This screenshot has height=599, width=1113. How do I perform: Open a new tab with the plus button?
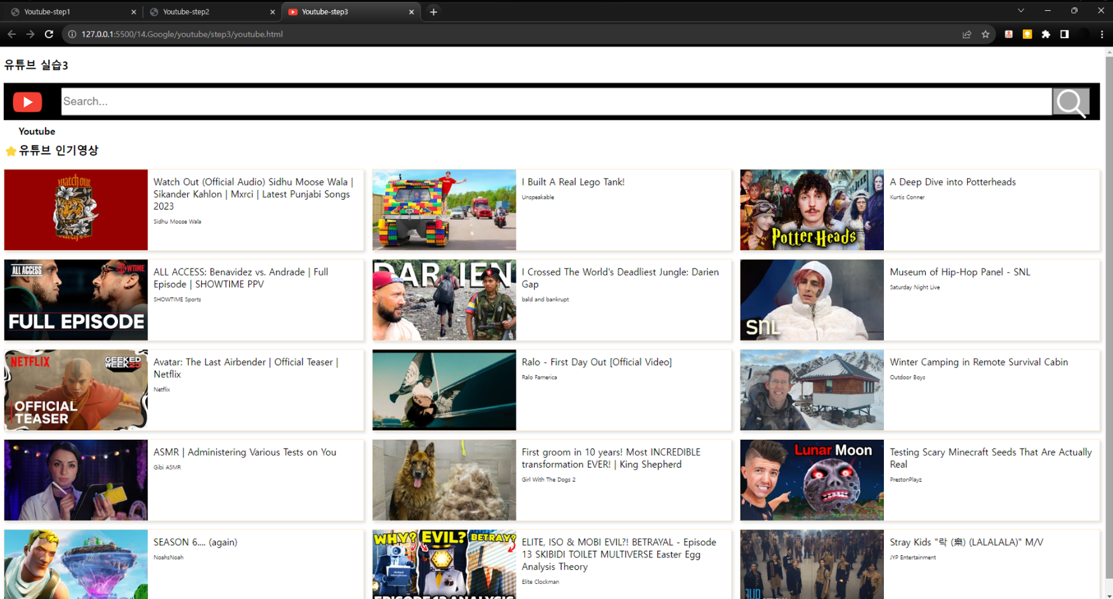pyautogui.click(x=433, y=11)
